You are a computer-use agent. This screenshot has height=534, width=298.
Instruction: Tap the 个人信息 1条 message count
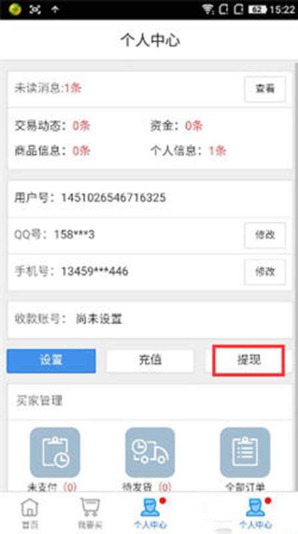188,151
